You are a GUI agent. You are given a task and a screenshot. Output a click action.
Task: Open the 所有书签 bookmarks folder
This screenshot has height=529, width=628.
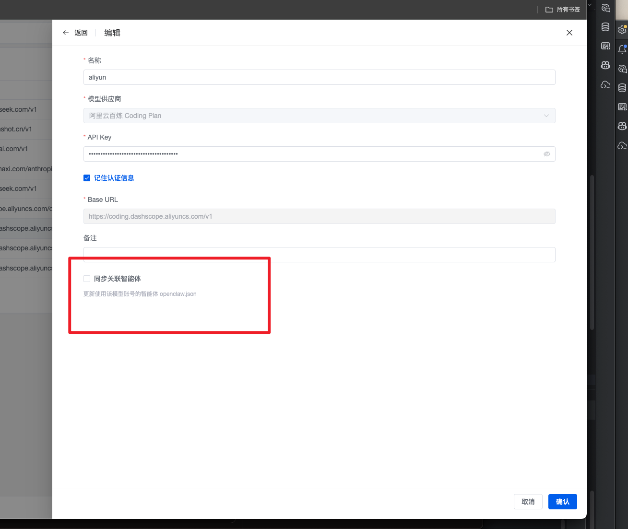pos(563,10)
